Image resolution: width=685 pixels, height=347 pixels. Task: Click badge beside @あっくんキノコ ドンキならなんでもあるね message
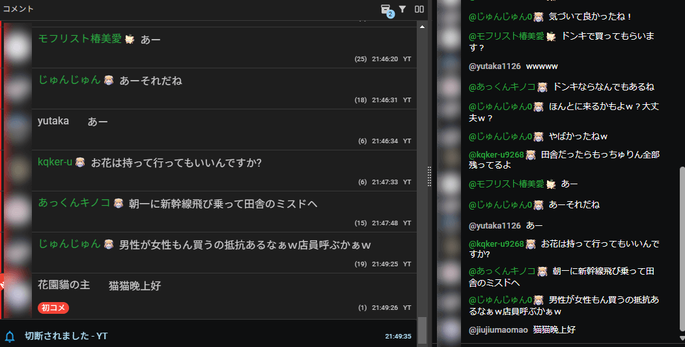(542, 87)
